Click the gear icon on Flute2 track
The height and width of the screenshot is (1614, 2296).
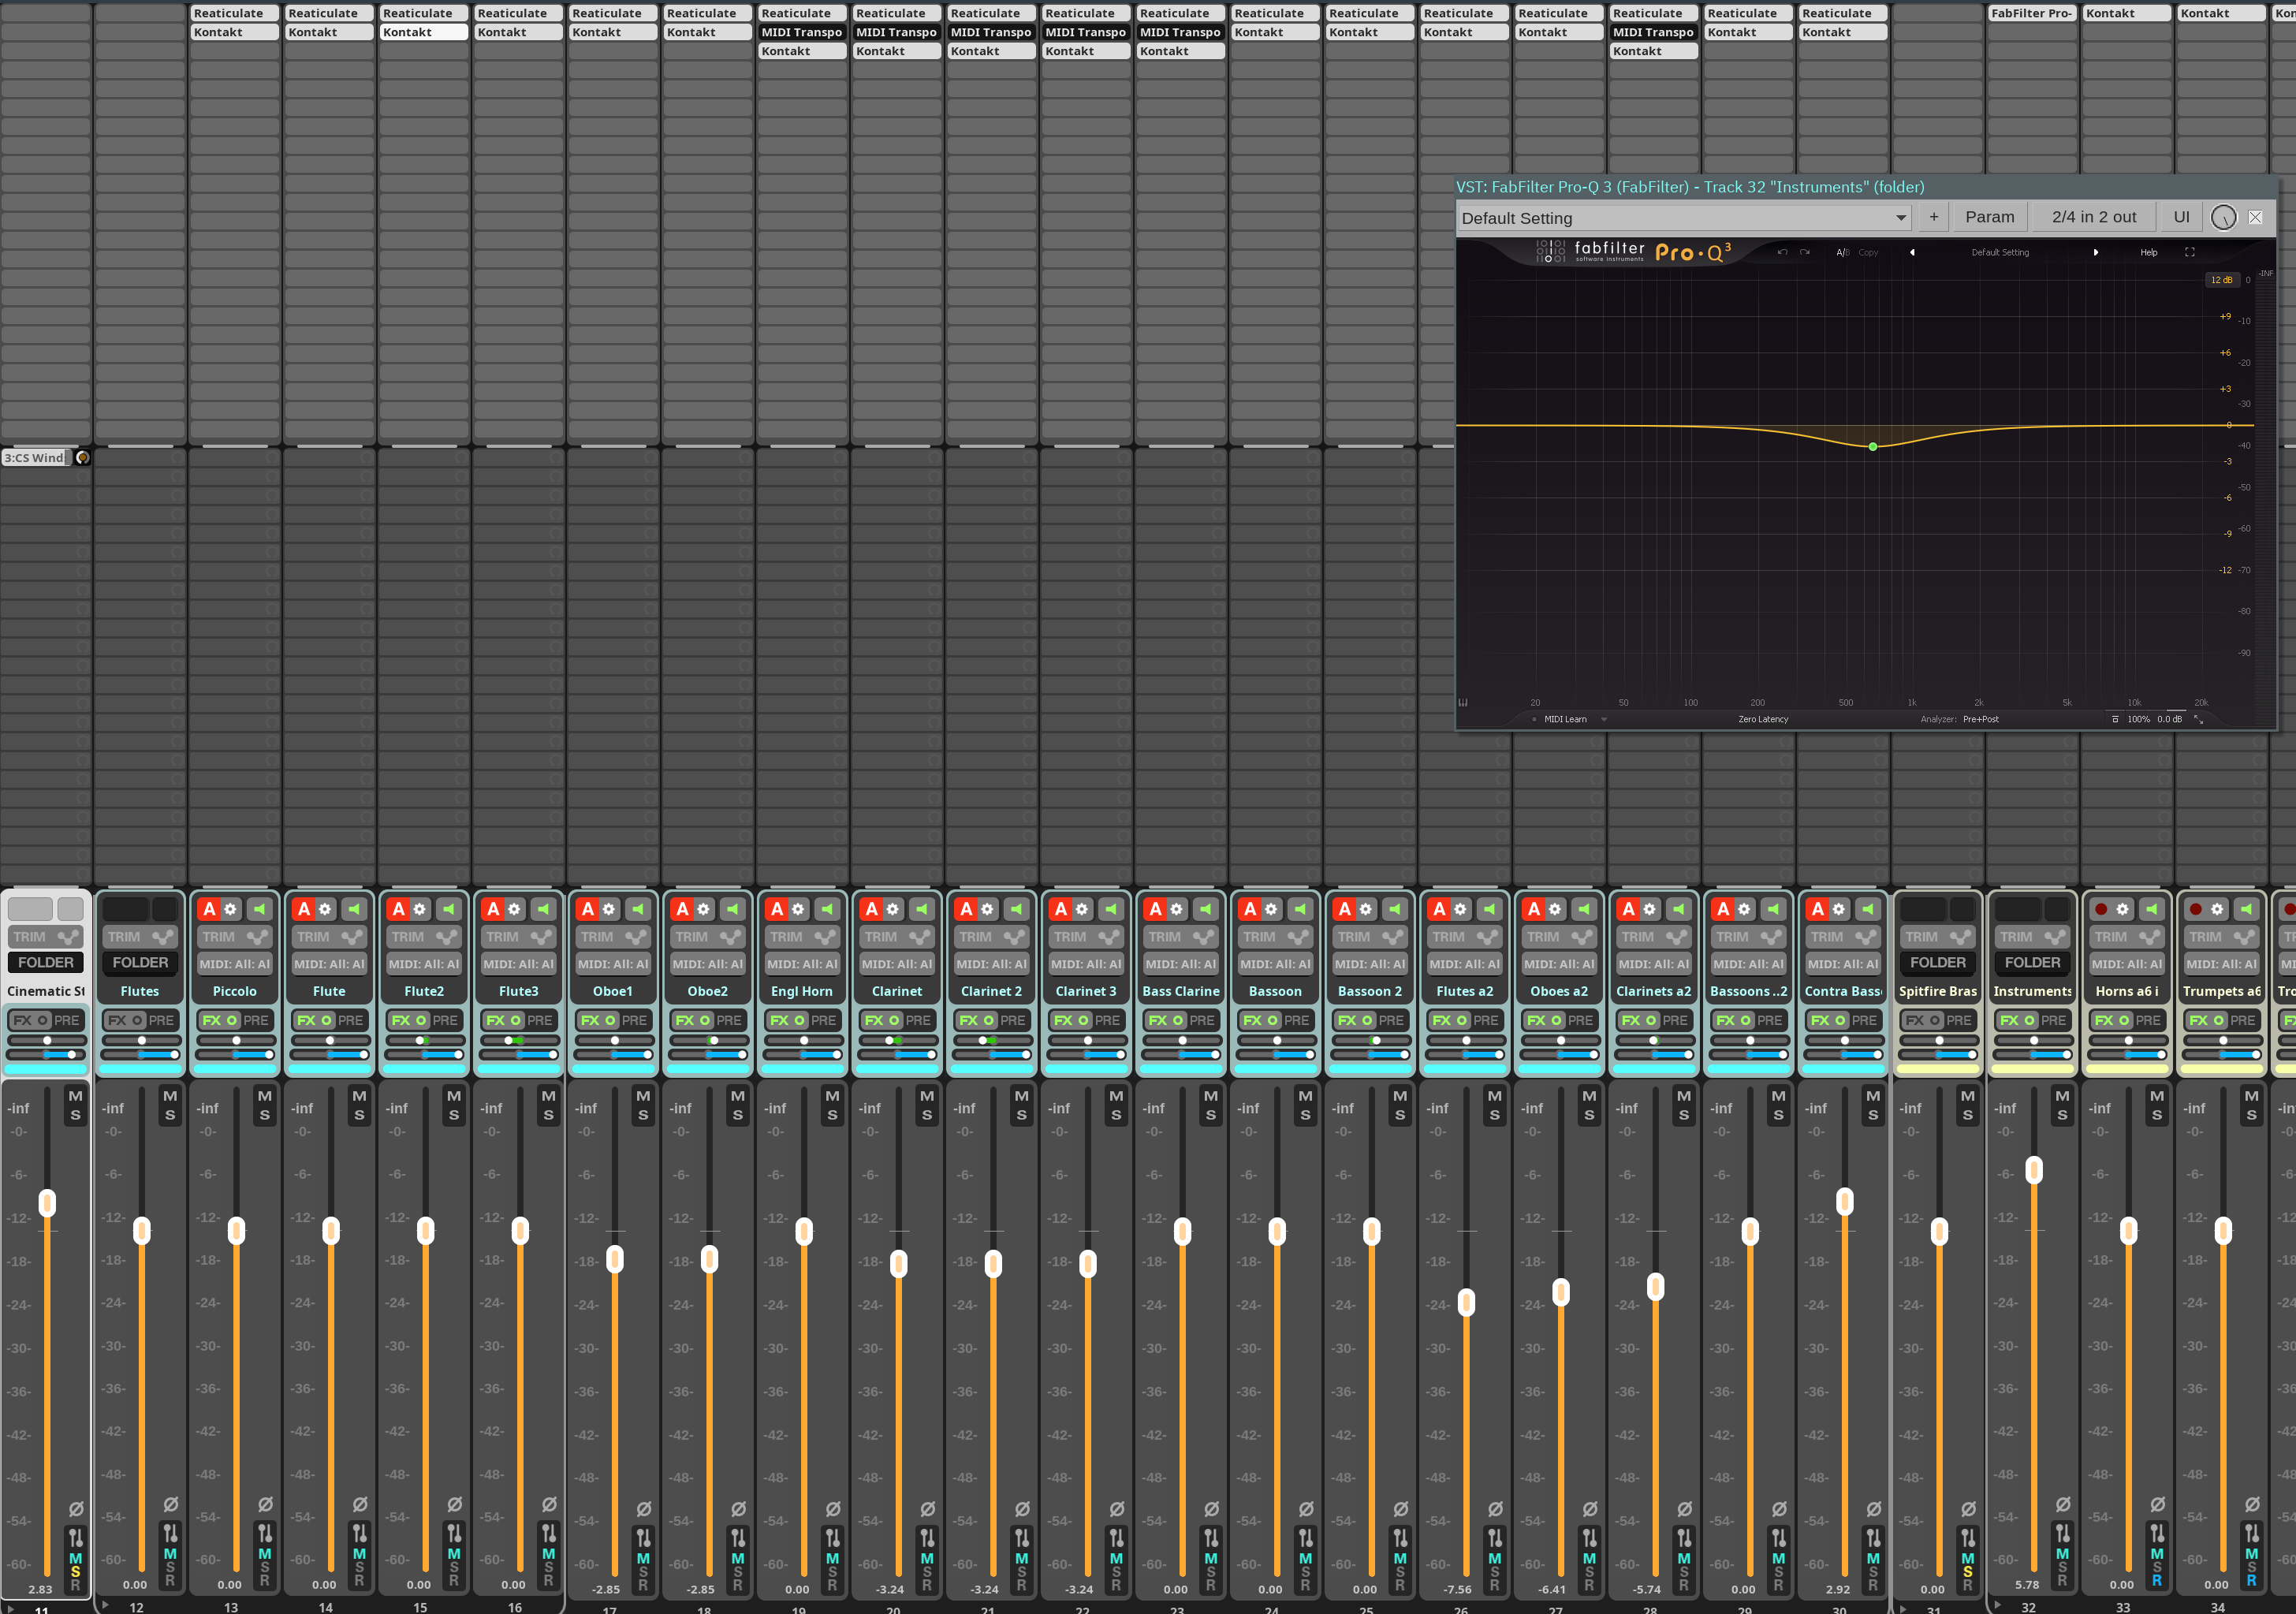[420, 909]
